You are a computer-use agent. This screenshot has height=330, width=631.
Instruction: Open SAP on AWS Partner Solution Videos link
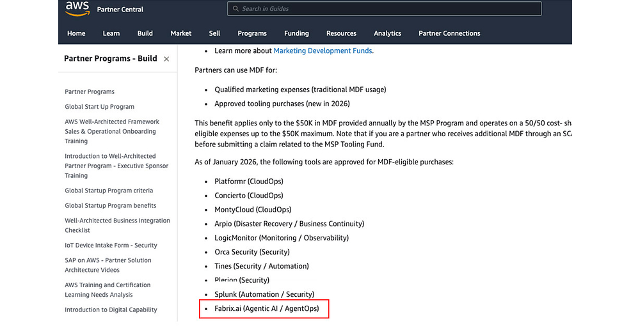(108, 265)
